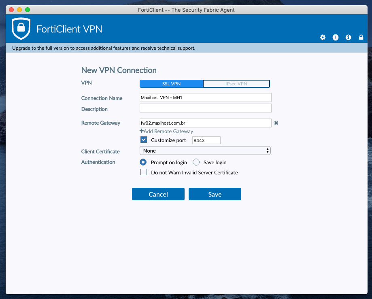Click the exclamation alert icon
The width and height of the screenshot is (372, 299).
[336, 38]
